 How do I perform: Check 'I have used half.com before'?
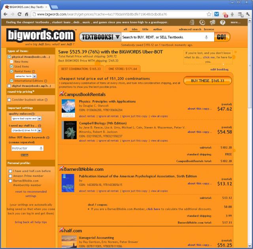tap(10, 171)
